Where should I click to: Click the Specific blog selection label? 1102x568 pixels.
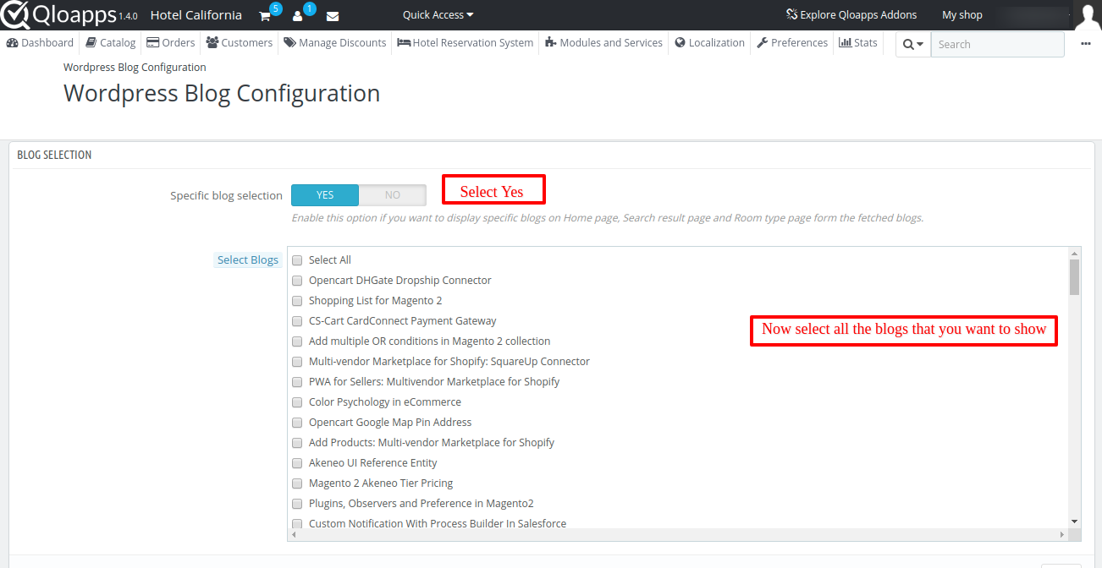226,195
